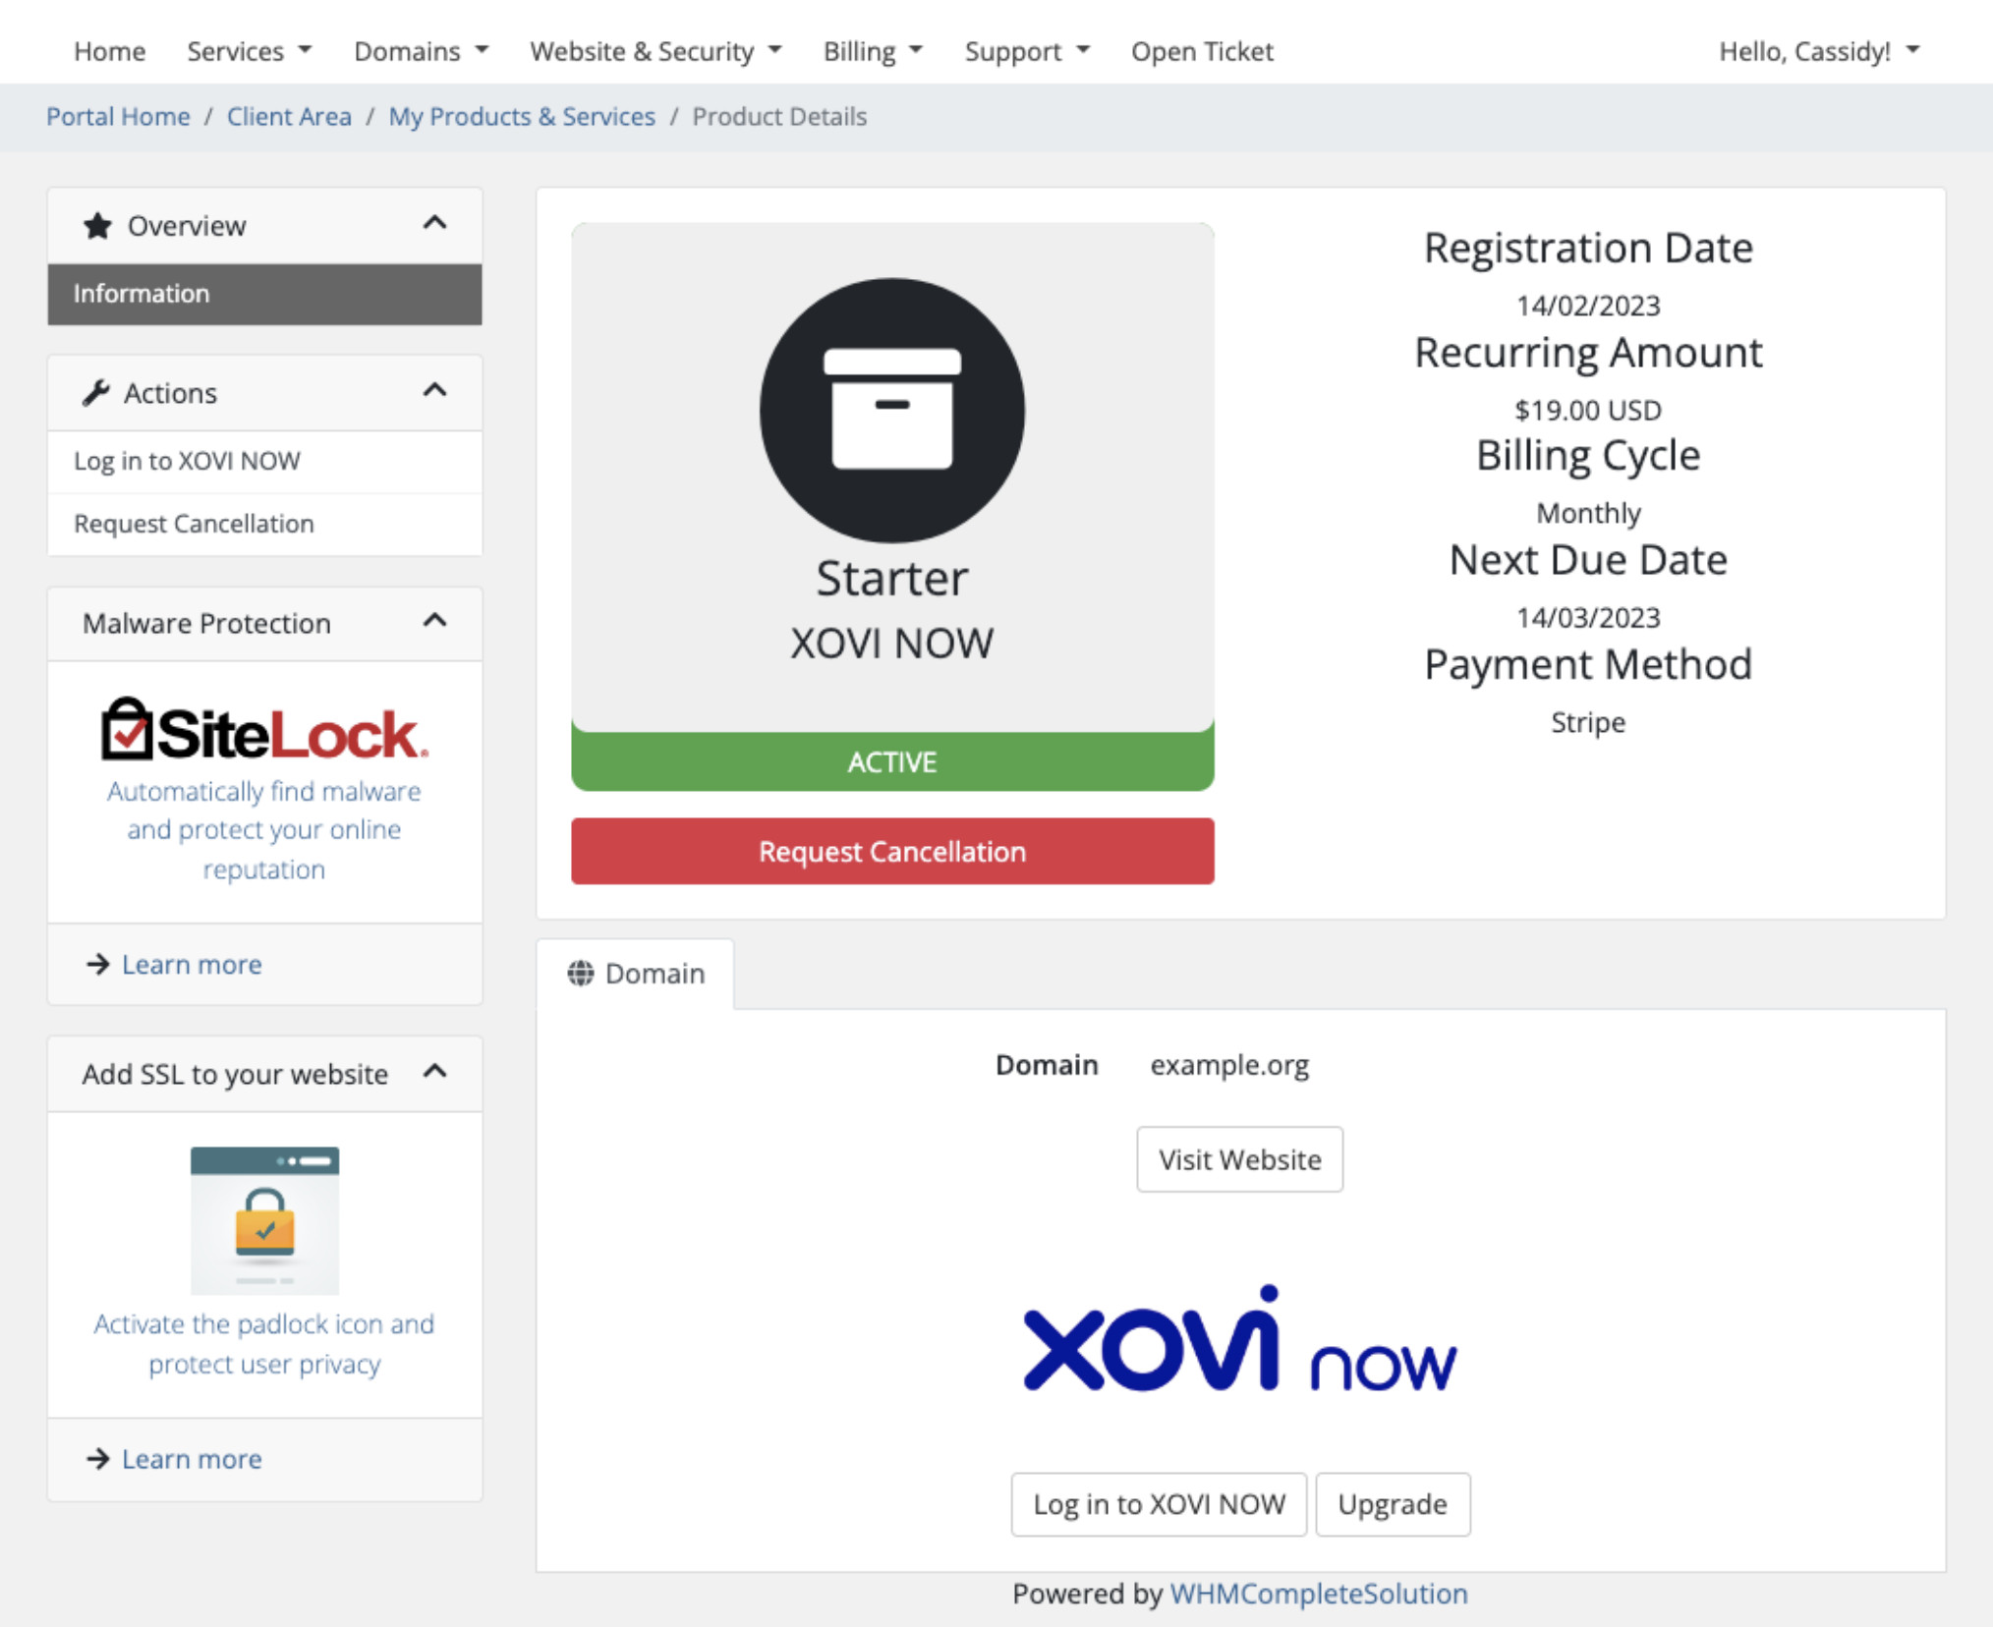
Task: Click the Upgrade button
Action: click(x=1393, y=1504)
